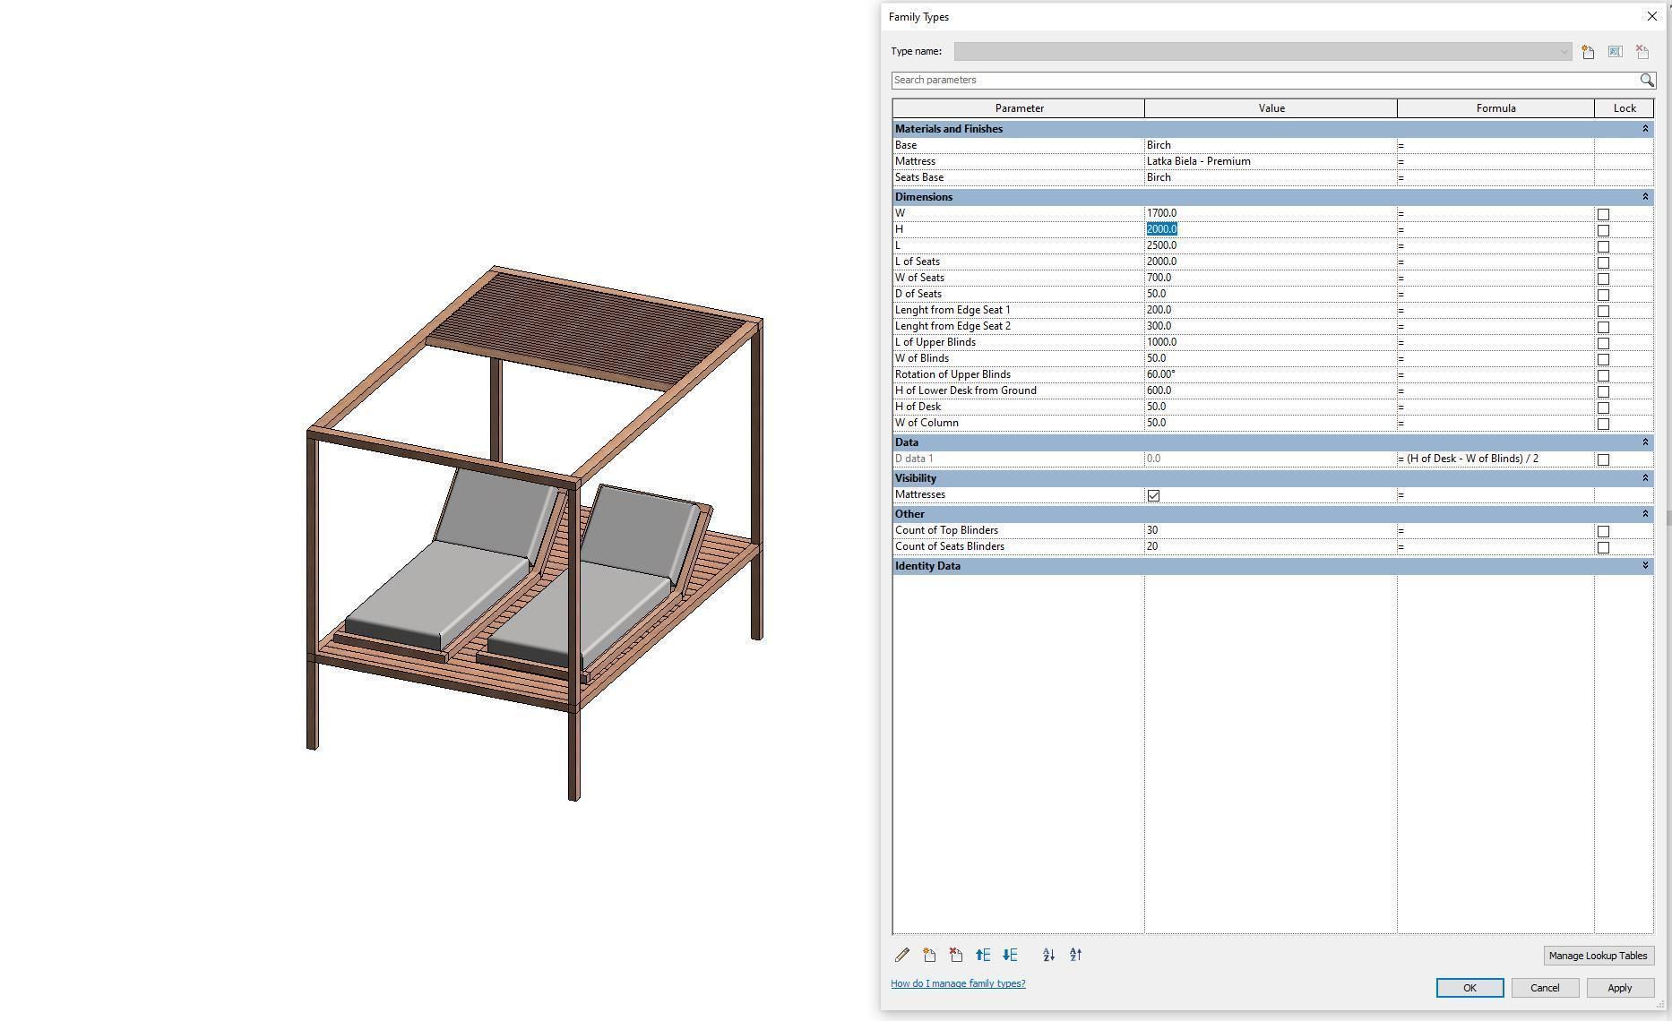1672x1021 pixels.
Task: Open Manage Lookup Tables
Action: click(1598, 956)
